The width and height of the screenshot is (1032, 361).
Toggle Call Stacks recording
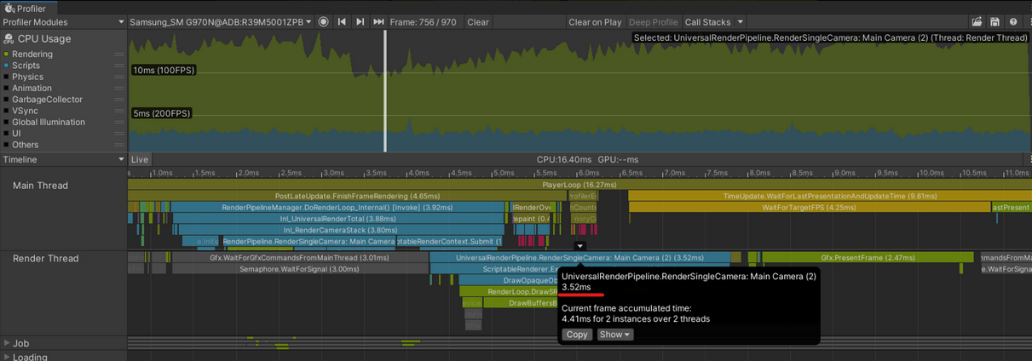click(x=707, y=22)
